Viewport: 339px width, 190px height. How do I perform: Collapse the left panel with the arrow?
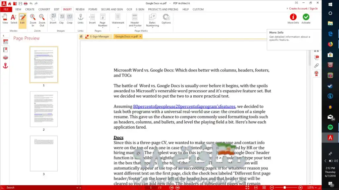coord(3,36)
